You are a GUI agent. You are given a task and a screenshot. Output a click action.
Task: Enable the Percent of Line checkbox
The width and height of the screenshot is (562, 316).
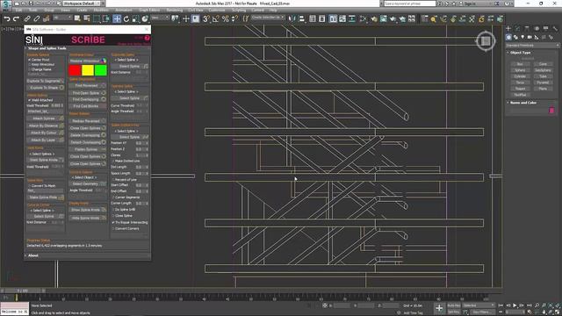pyautogui.click(x=113, y=179)
